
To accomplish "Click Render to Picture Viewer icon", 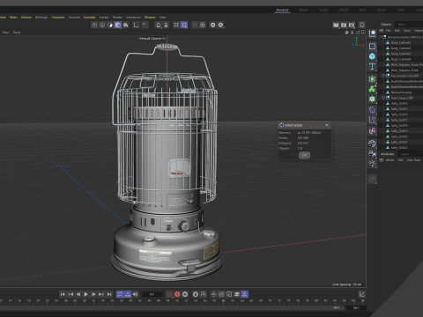I will click(344, 25).
